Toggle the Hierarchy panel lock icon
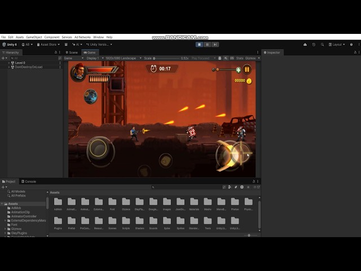Screen dimensions: 361x271 coord(55,53)
